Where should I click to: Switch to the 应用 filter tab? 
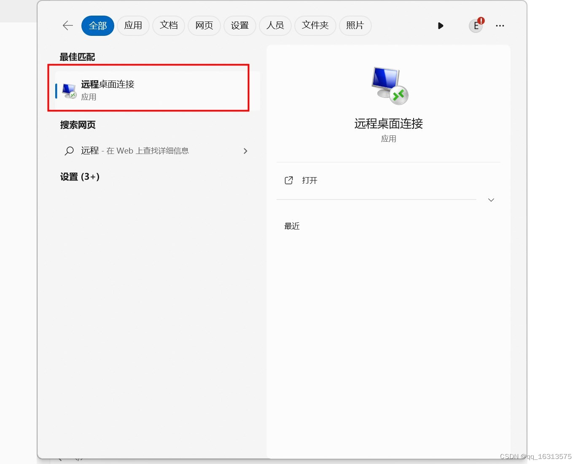tap(133, 26)
